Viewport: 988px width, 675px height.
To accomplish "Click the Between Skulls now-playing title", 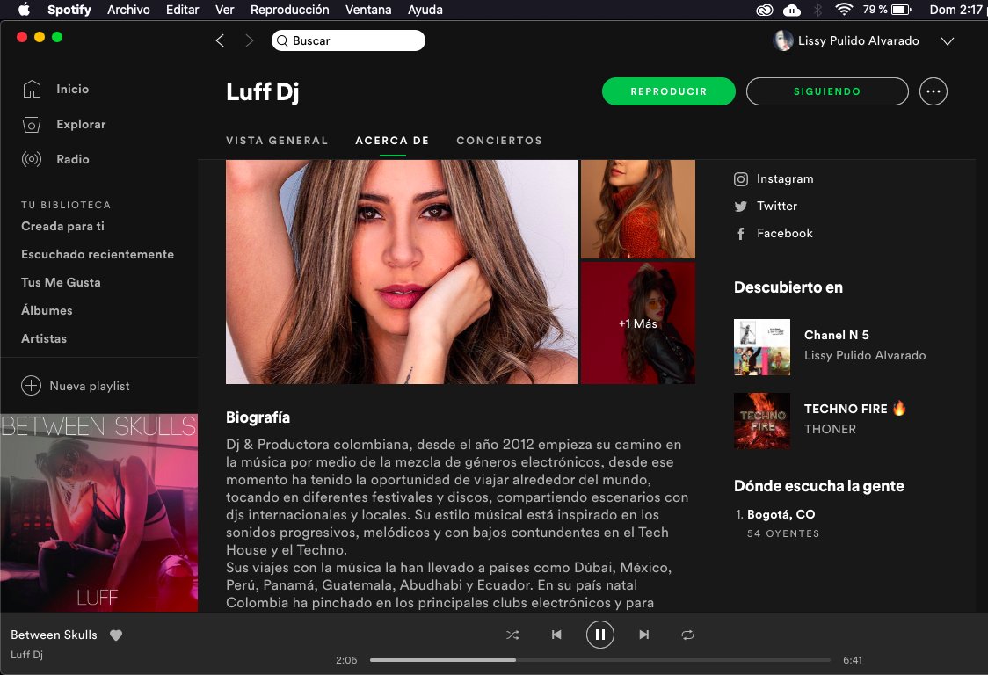I will pos(54,635).
